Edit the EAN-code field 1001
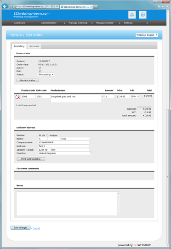The width and height of the screenshot is (171, 249). tap(43, 96)
